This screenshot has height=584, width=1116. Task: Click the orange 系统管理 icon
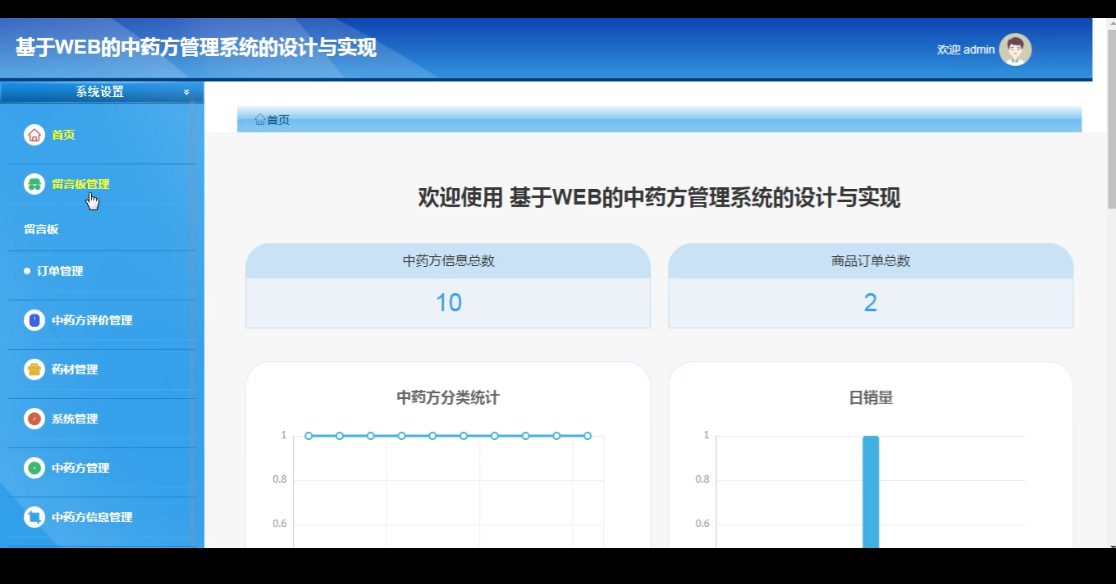click(34, 419)
